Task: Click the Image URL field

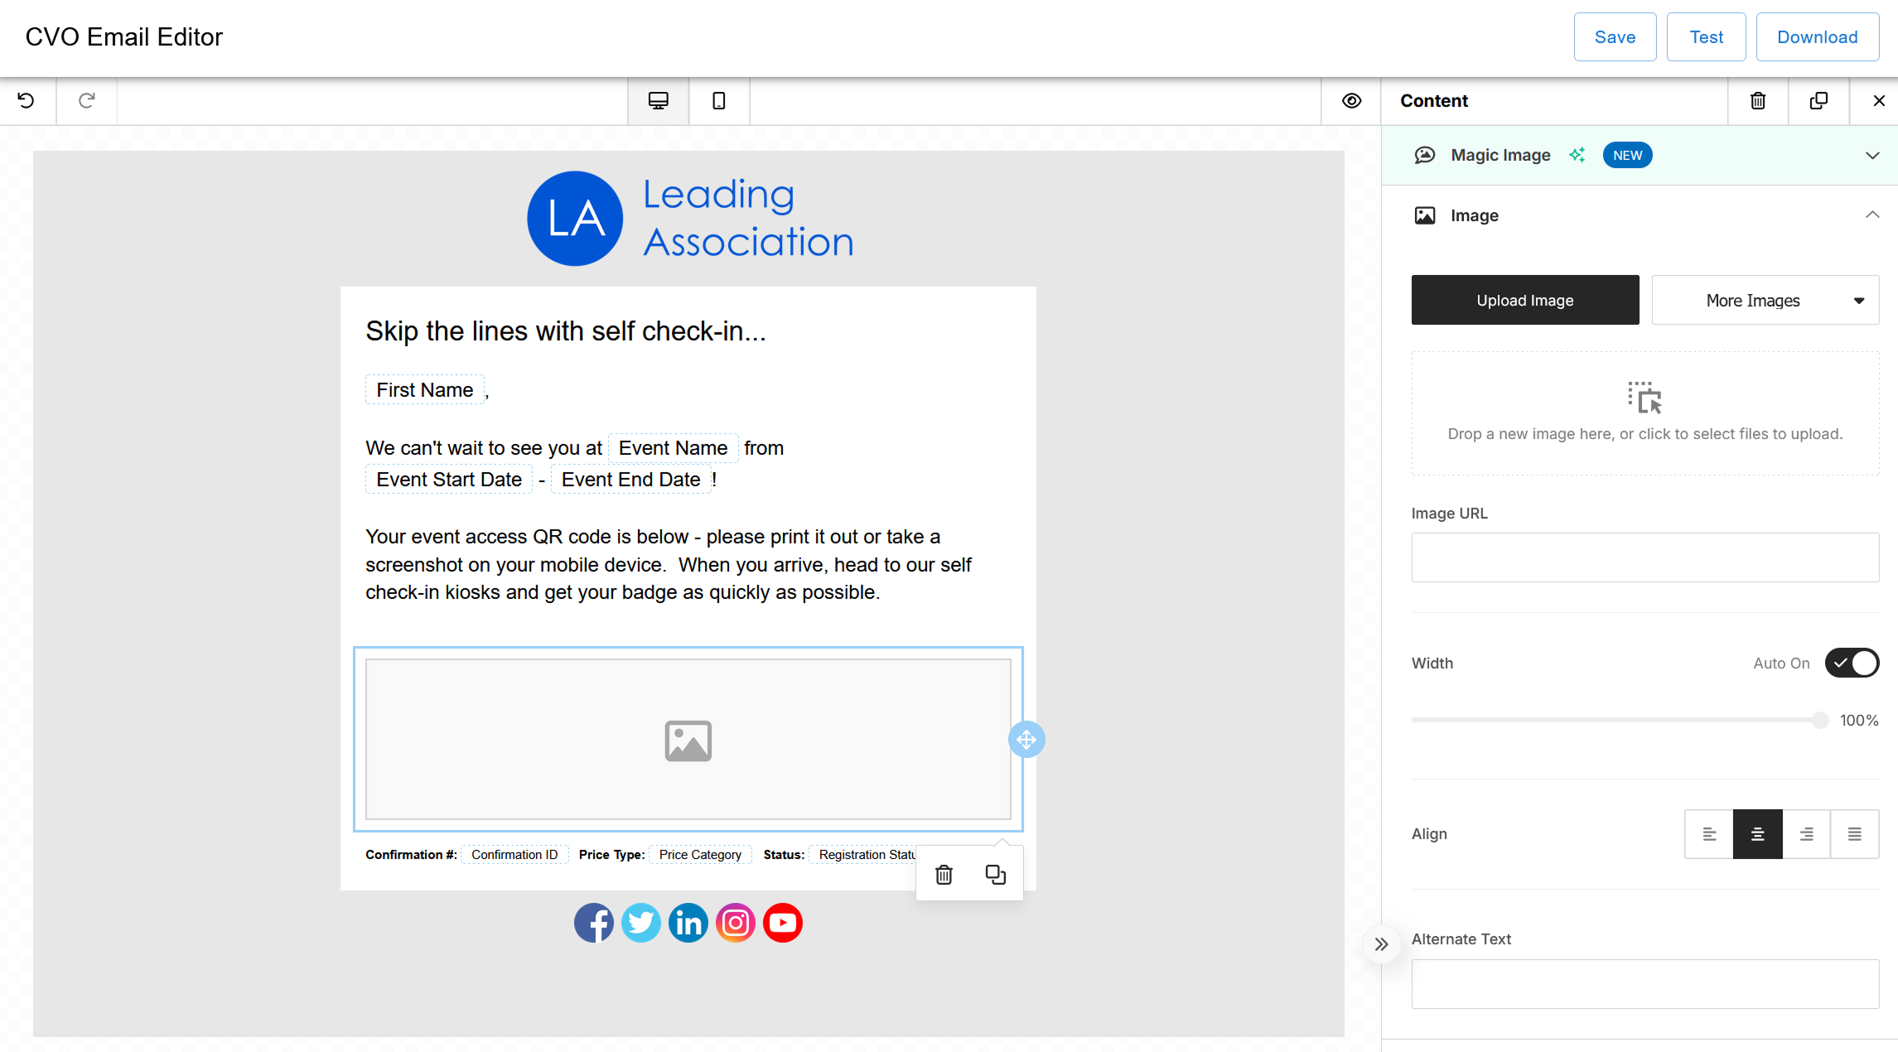Action: pyautogui.click(x=1645, y=557)
